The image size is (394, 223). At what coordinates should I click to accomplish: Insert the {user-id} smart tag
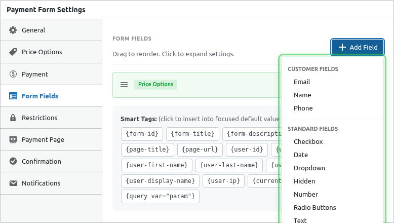[247, 150]
